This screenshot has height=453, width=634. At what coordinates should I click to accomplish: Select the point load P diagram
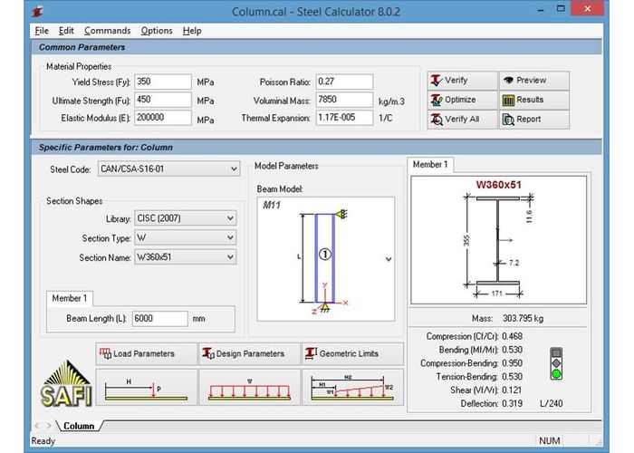147,387
